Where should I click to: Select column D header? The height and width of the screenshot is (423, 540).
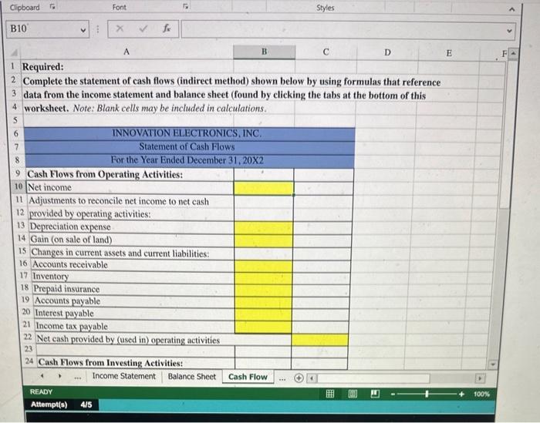(387, 52)
